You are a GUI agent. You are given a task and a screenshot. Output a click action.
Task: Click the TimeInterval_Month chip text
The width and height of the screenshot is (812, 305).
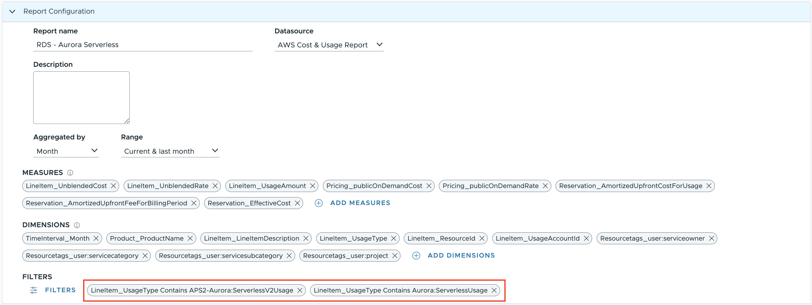click(58, 238)
